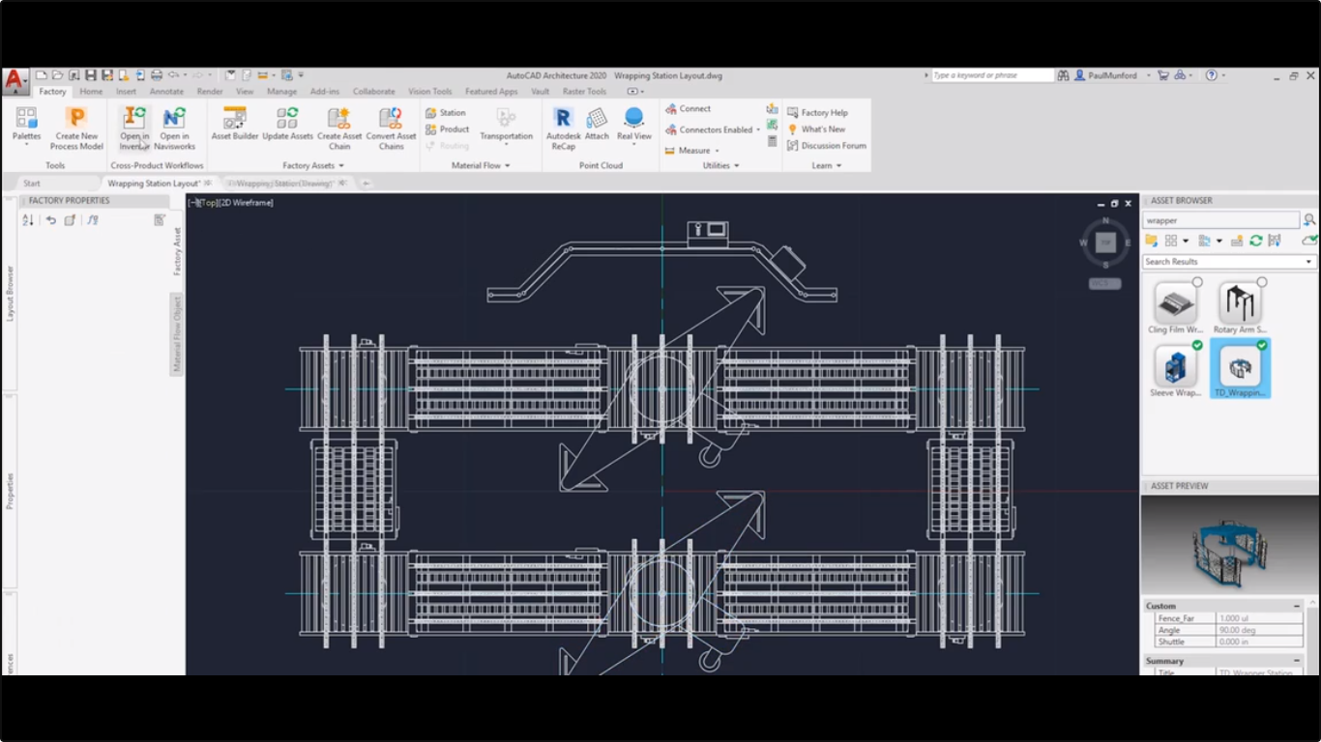Viewport: 1321px width, 742px height.
Task: Open the Vault ribbon tab
Action: coord(540,92)
